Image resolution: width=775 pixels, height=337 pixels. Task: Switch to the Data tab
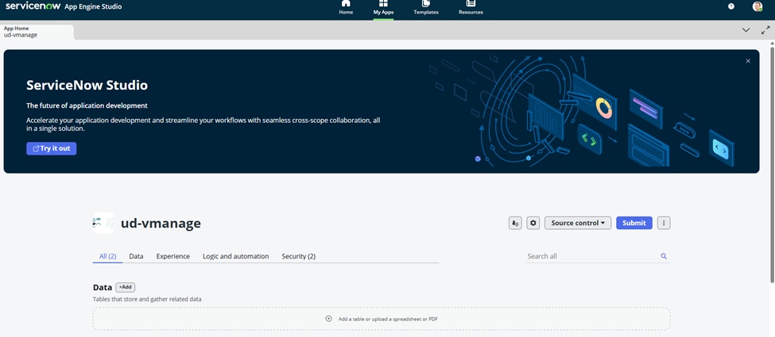[x=137, y=257]
